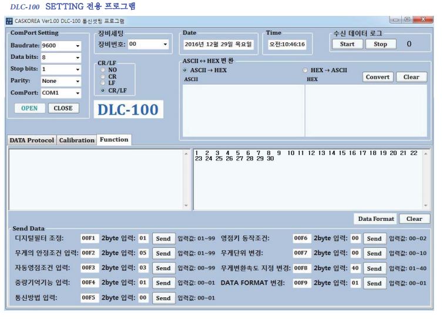Send the 00F7 무게단위 변경 command
The image size is (443, 319).
point(374,253)
